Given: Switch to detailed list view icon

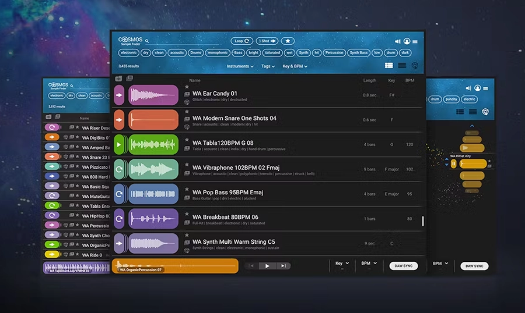Looking at the screenshot, I should click(x=388, y=66).
